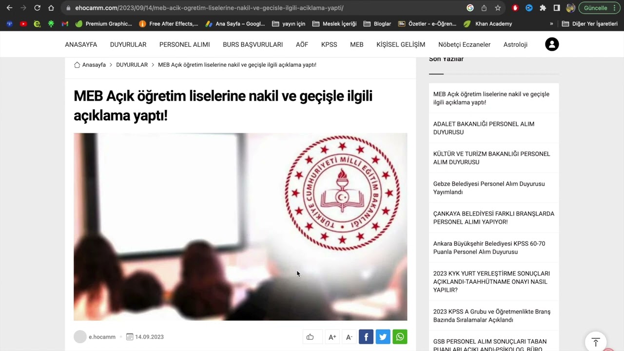The image size is (624, 351).
Task: Increase font size with A+ button
Action: pyautogui.click(x=332, y=337)
